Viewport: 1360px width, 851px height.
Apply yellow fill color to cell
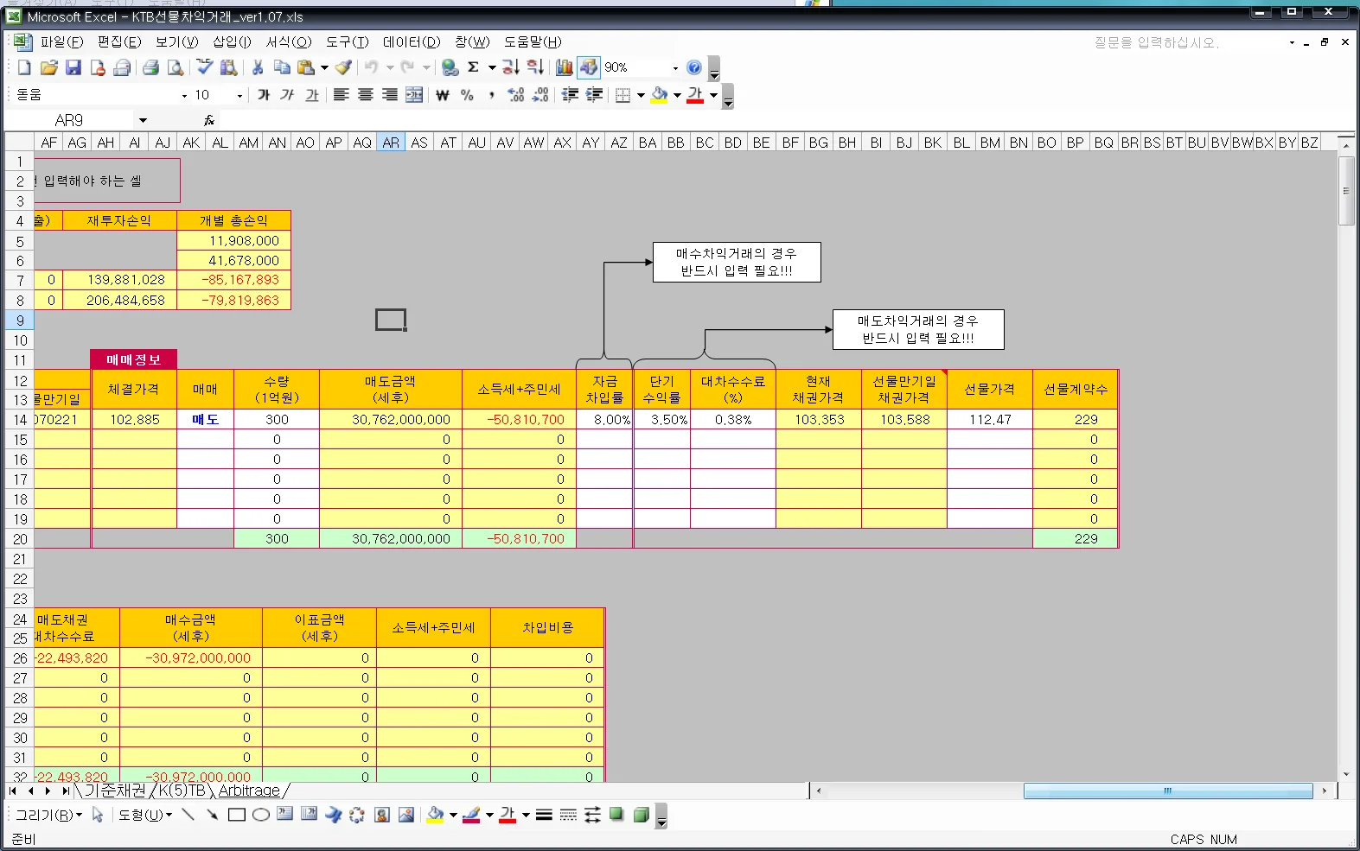(660, 95)
